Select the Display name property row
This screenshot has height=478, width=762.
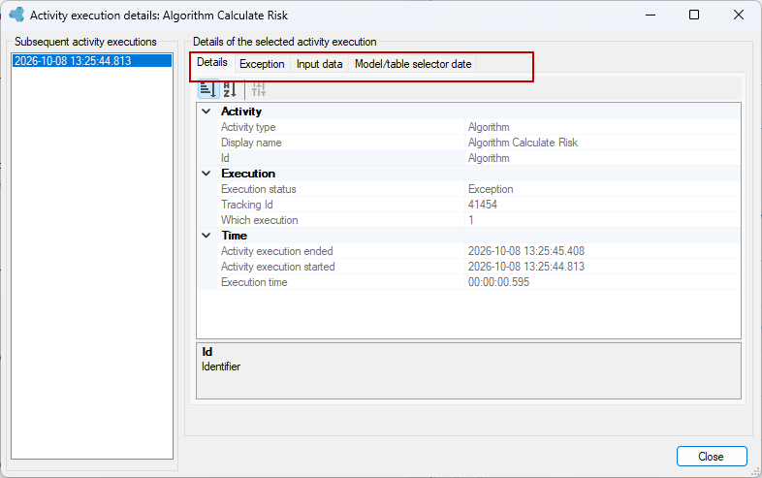[479, 143]
